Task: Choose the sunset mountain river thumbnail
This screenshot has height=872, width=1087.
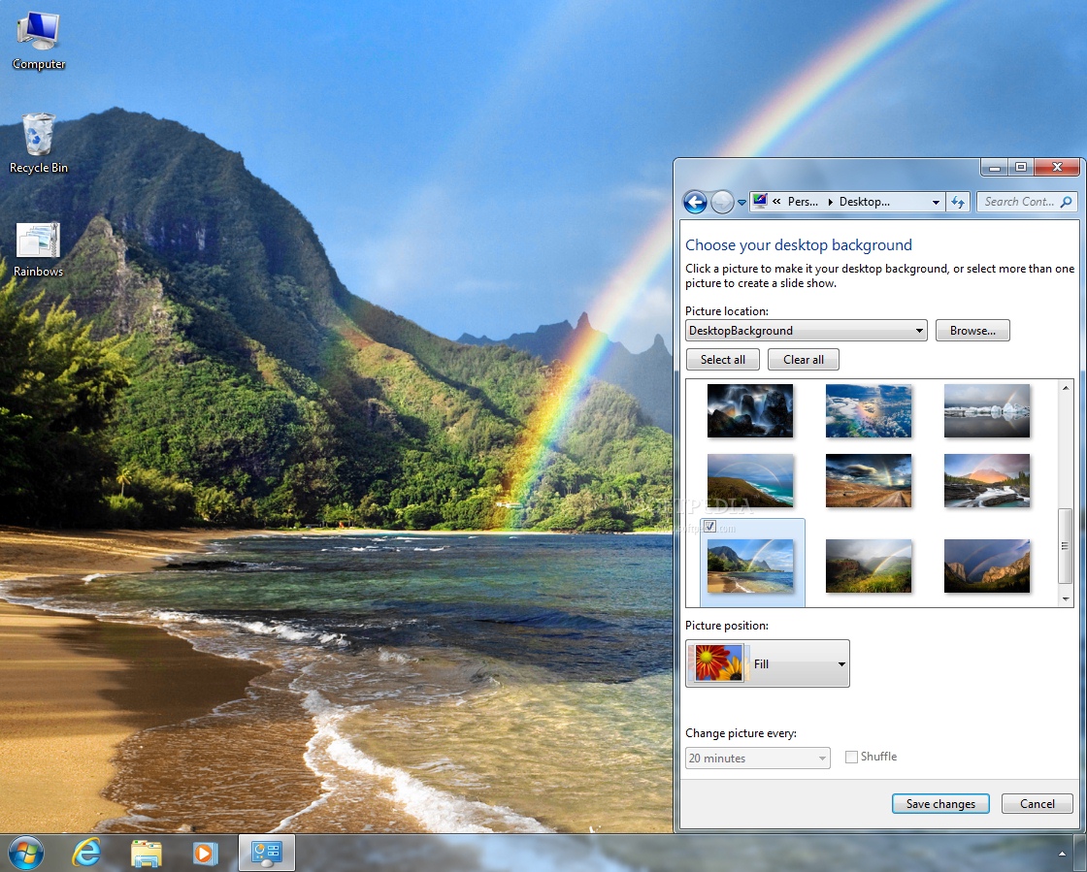Action: click(987, 481)
